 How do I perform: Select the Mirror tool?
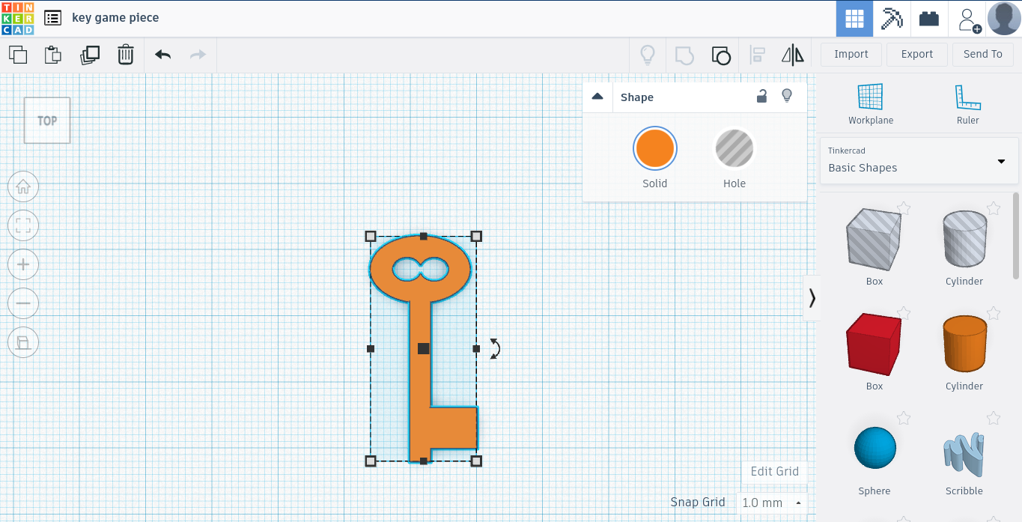click(792, 55)
